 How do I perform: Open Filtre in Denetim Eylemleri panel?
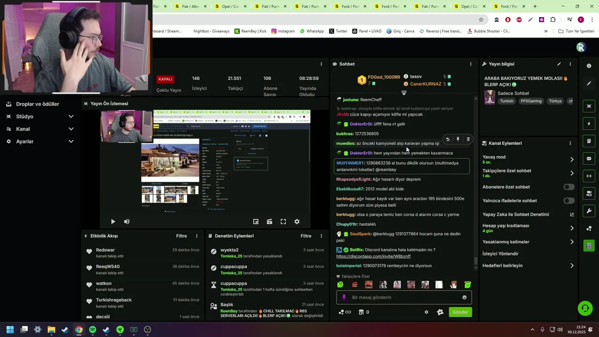(306, 236)
